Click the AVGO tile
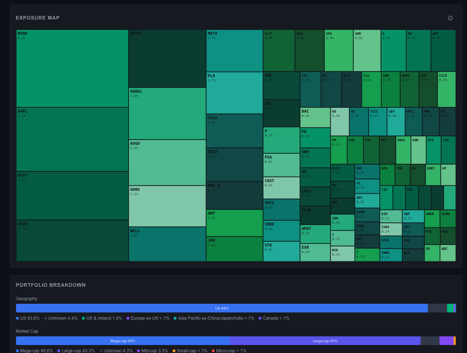This screenshot has height=353, width=467. tap(167, 163)
